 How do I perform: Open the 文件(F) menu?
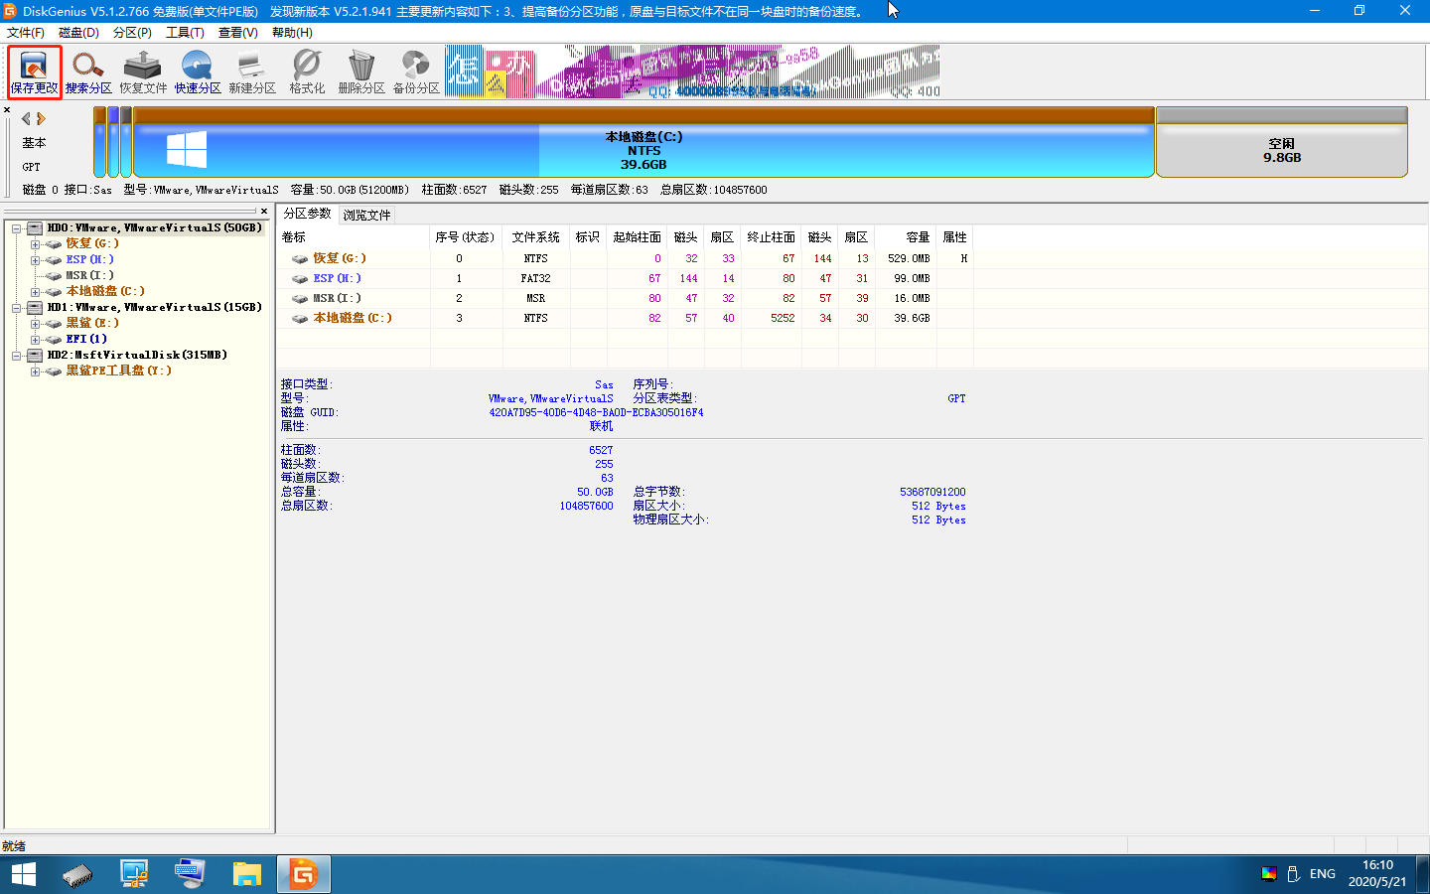coord(26,33)
